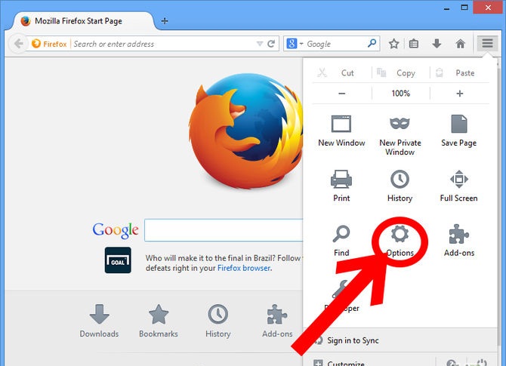Open Bookmarks shortcut on the start page
Screen dimensions: 506x366
159,321
